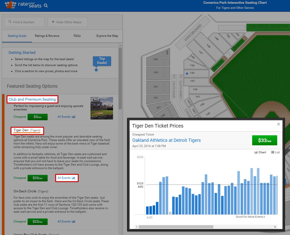Click the small gray bar in chart
The height and width of the screenshot is (235, 290).
pyautogui.click(x=170, y=213)
